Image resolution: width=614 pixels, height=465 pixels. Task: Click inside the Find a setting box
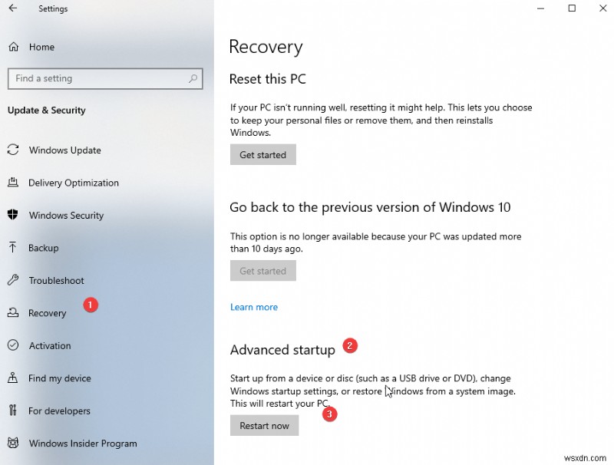coord(92,78)
